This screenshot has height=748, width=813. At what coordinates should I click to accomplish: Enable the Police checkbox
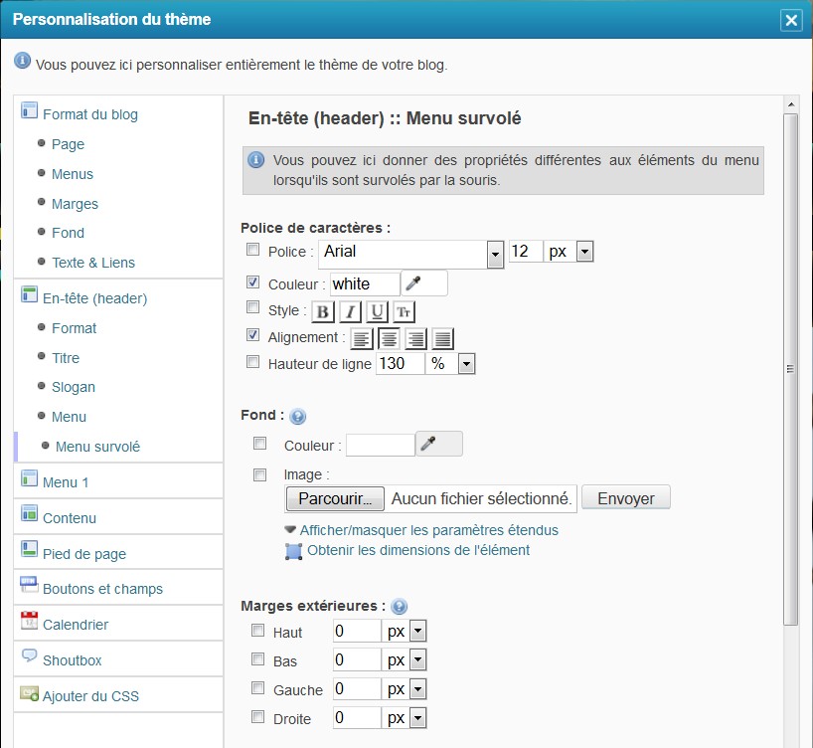pyautogui.click(x=252, y=251)
